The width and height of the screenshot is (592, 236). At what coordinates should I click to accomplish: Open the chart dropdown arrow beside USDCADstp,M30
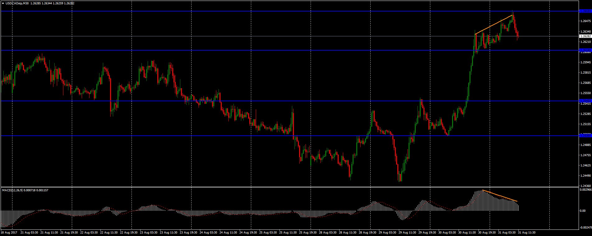pyautogui.click(x=3, y=3)
